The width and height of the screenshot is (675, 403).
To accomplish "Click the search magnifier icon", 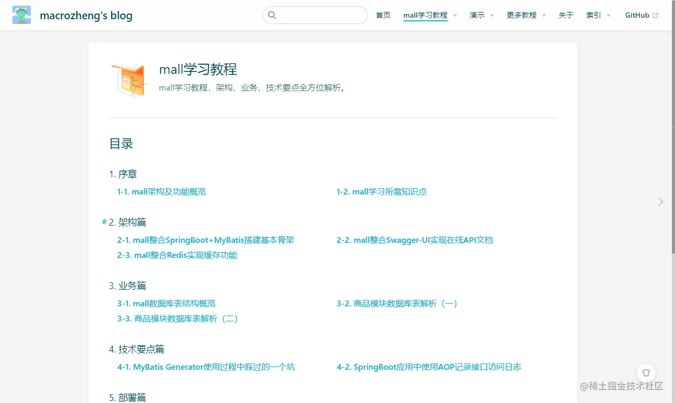I will coord(272,15).
